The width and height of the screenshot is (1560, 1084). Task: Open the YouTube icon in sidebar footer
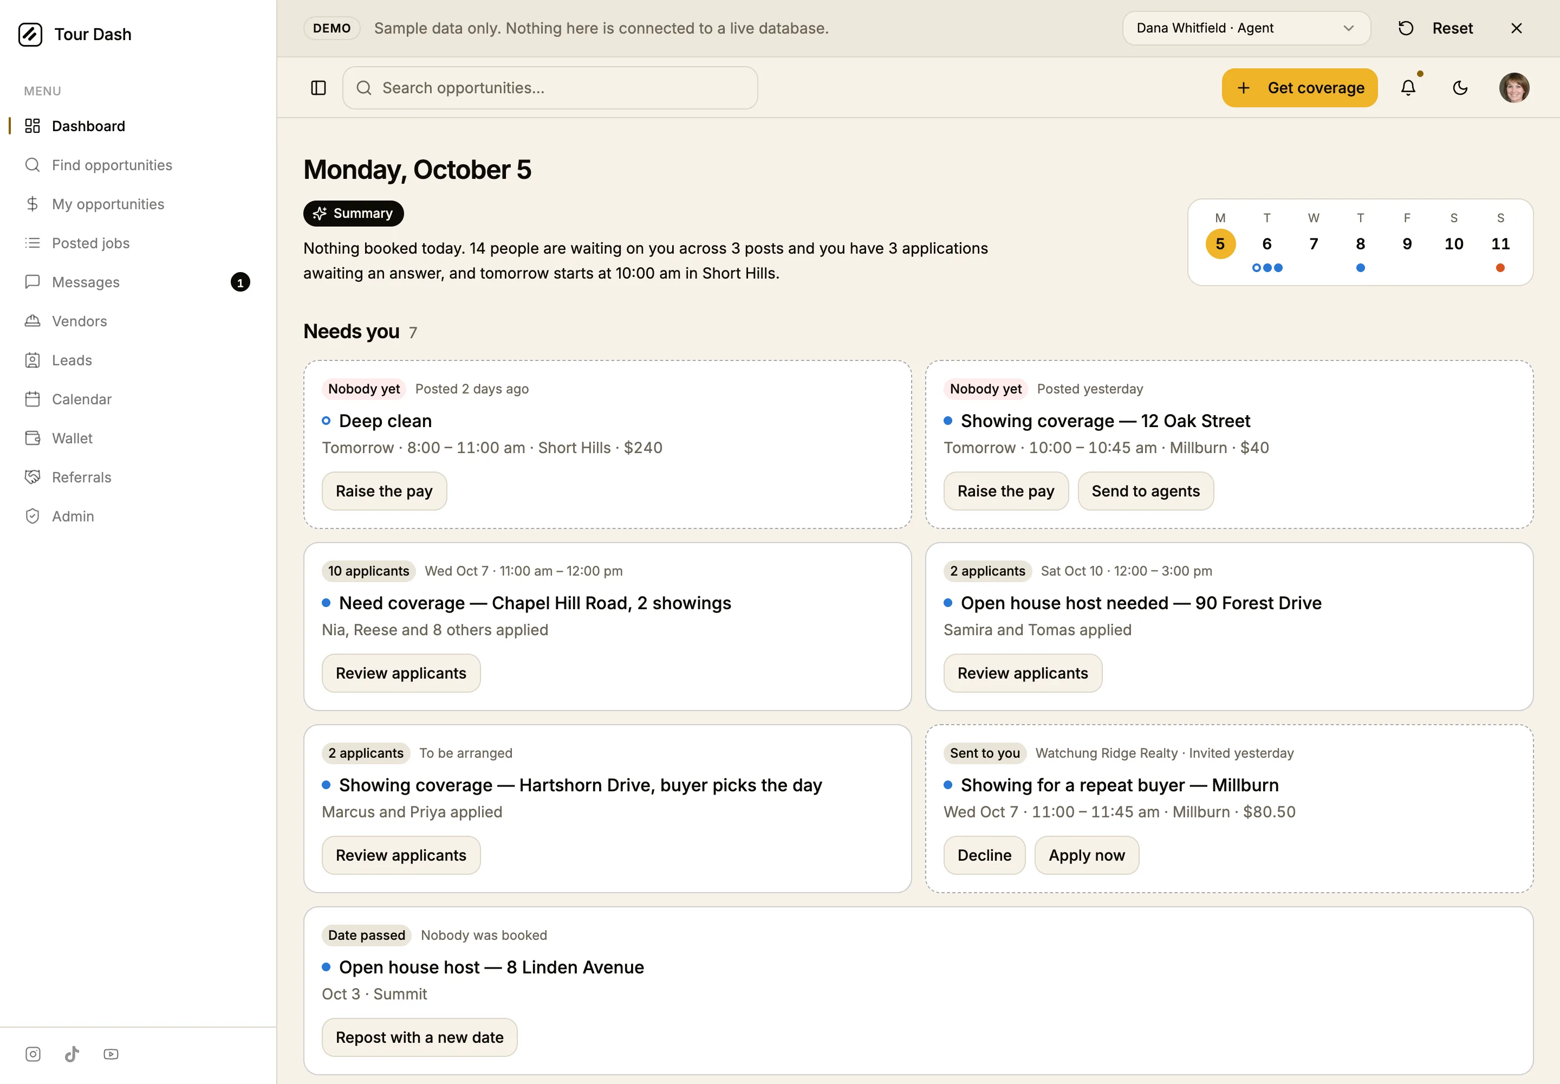click(x=112, y=1054)
